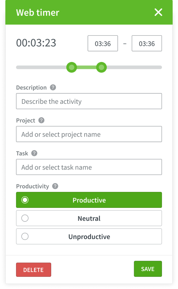Screen dimensions: 178x289
Task: Click the end time box after the dash
Action: [x=147, y=43]
